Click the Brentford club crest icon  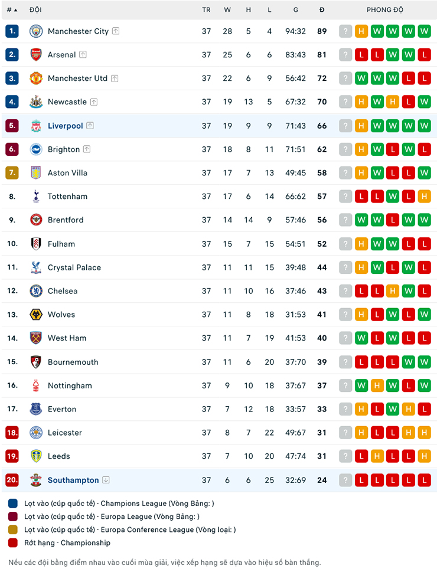(x=36, y=220)
